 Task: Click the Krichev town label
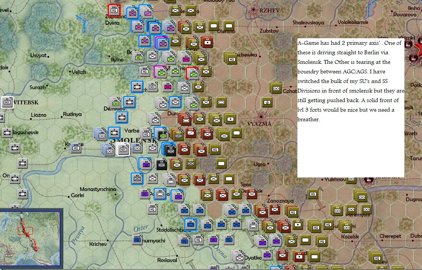(x=98, y=244)
